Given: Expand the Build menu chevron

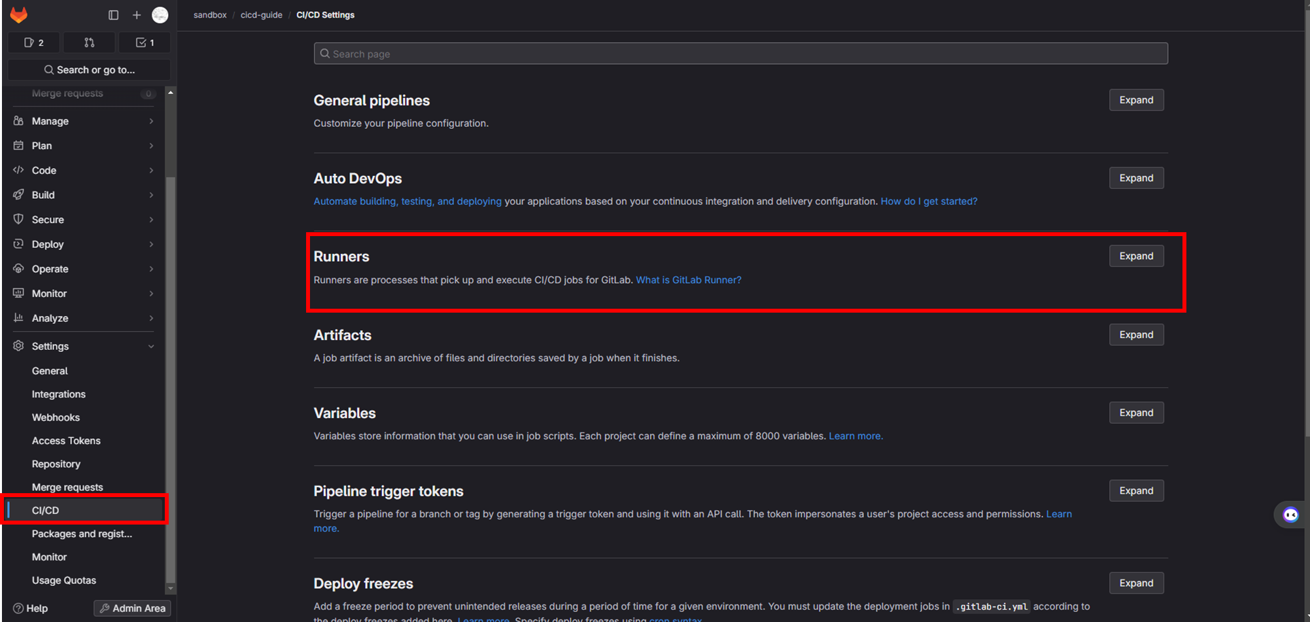Looking at the screenshot, I should [x=151, y=195].
